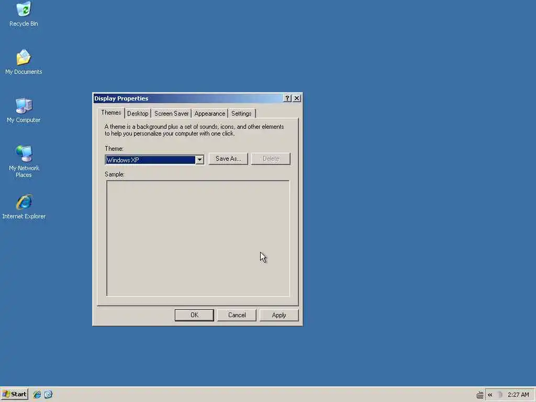Open the Recycle Bin desktop icon
Screen dimensions: 536x402
click(x=24, y=14)
